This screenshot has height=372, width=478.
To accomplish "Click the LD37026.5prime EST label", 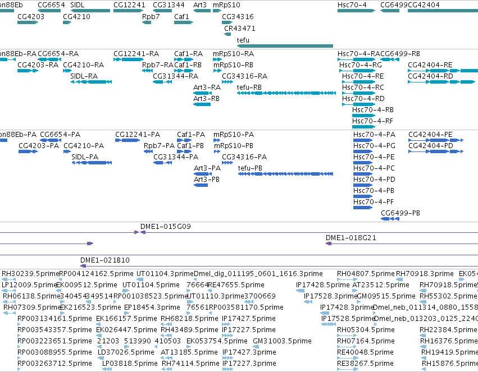I will click(126, 352).
